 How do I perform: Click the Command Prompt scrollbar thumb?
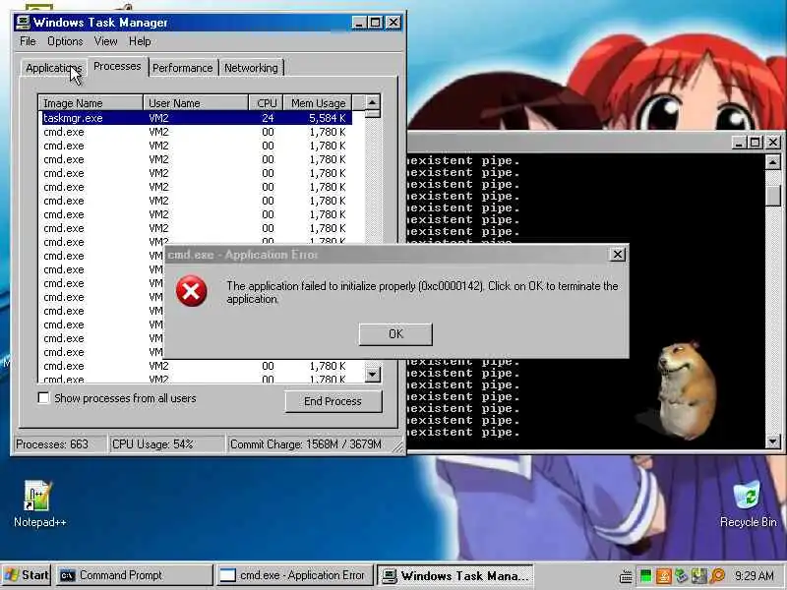[x=772, y=196]
